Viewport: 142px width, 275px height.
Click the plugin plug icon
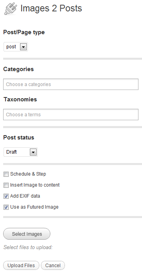[11, 8]
